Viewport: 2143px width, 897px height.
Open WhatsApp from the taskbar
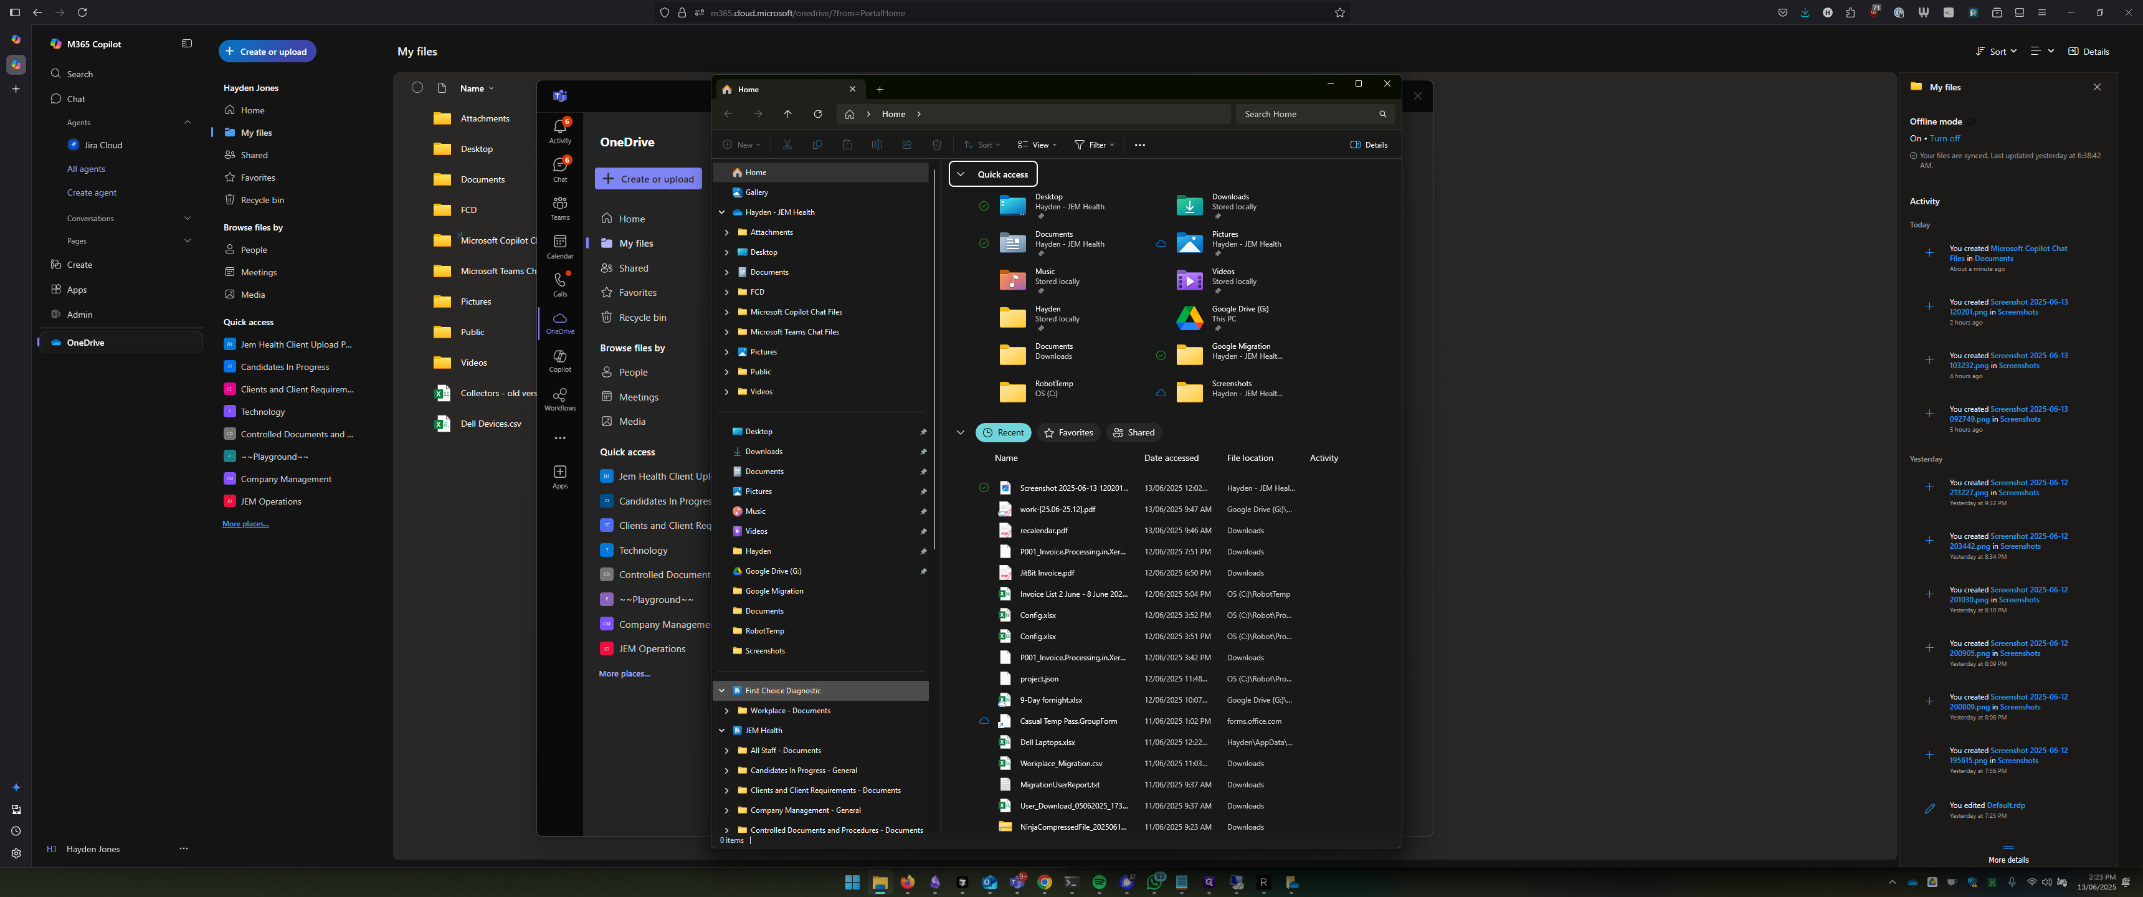coord(1154,882)
